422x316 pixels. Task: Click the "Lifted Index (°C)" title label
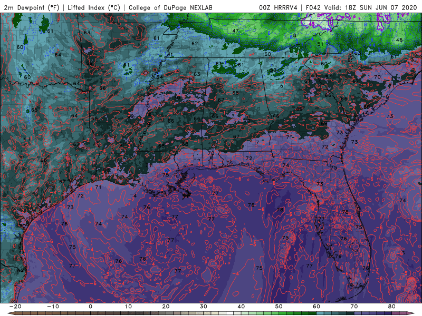94,7
